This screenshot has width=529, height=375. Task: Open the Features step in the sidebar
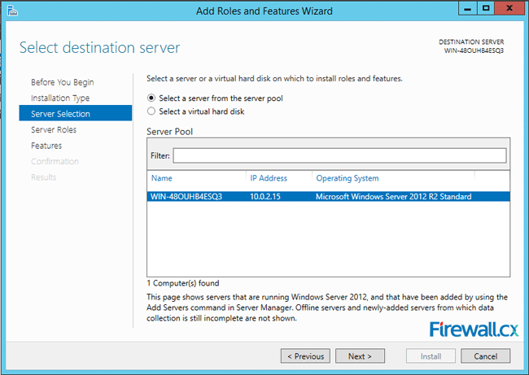click(x=46, y=146)
